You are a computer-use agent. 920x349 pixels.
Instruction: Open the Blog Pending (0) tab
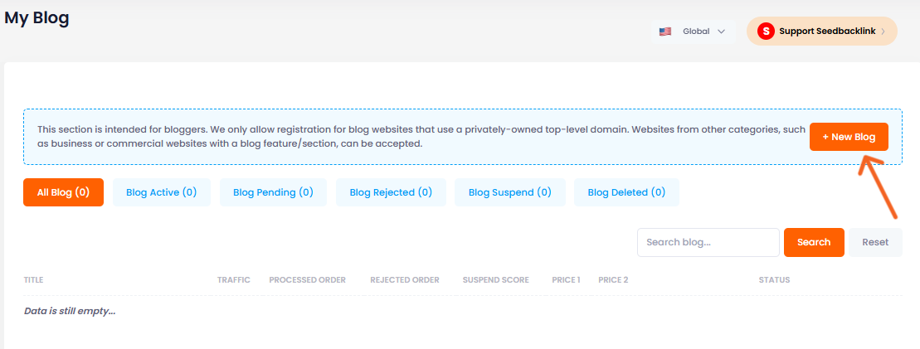tap(273, 192)
